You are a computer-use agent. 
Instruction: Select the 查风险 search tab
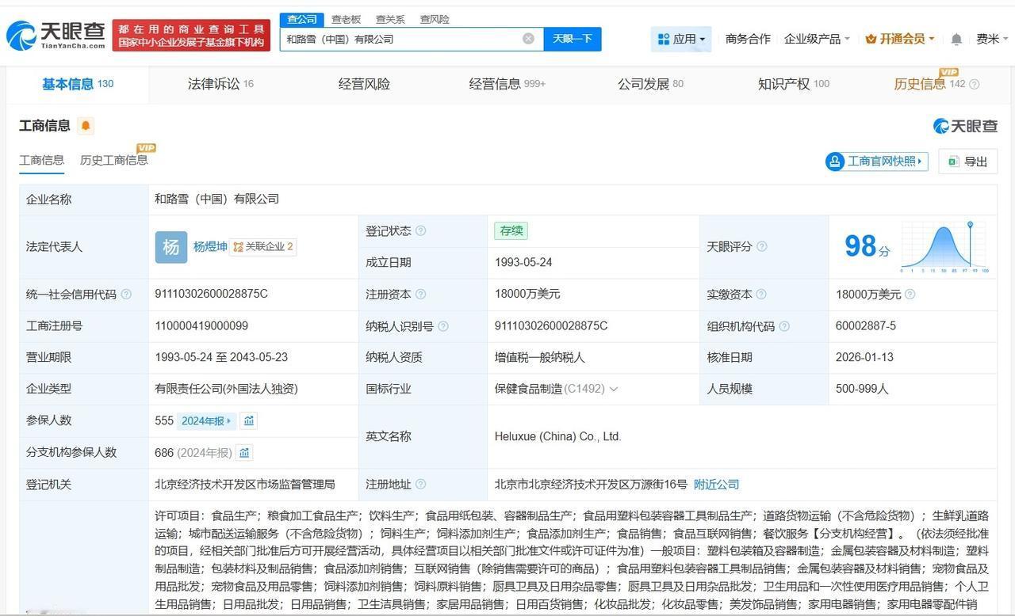435,19
